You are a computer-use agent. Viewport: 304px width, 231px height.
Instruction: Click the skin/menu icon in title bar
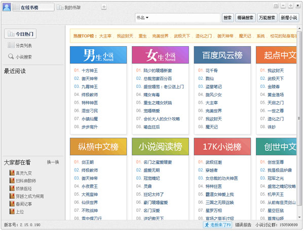click(x=276, y=6)
